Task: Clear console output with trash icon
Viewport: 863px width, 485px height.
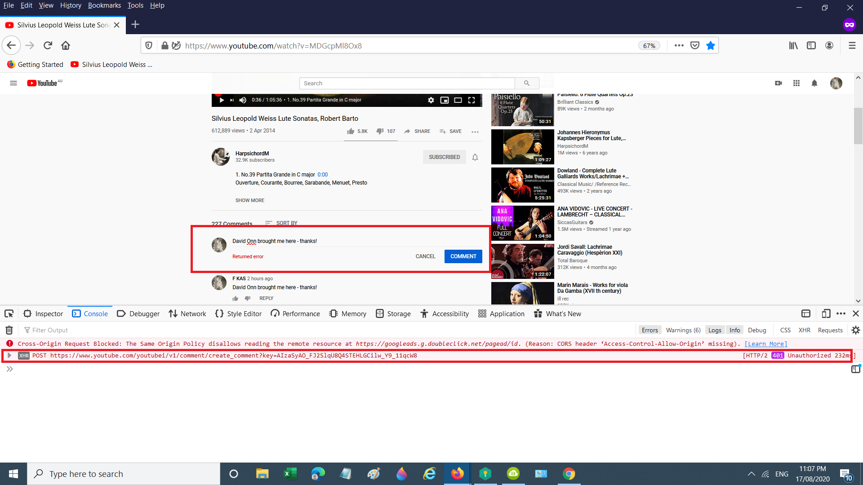Action: 9,330
